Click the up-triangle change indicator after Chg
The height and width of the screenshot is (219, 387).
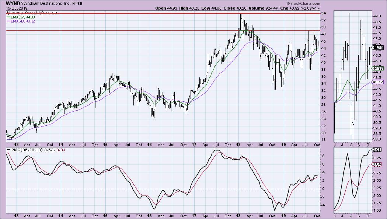[319, 8]
